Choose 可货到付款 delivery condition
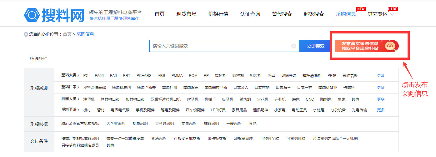 [x=296, y=138]
